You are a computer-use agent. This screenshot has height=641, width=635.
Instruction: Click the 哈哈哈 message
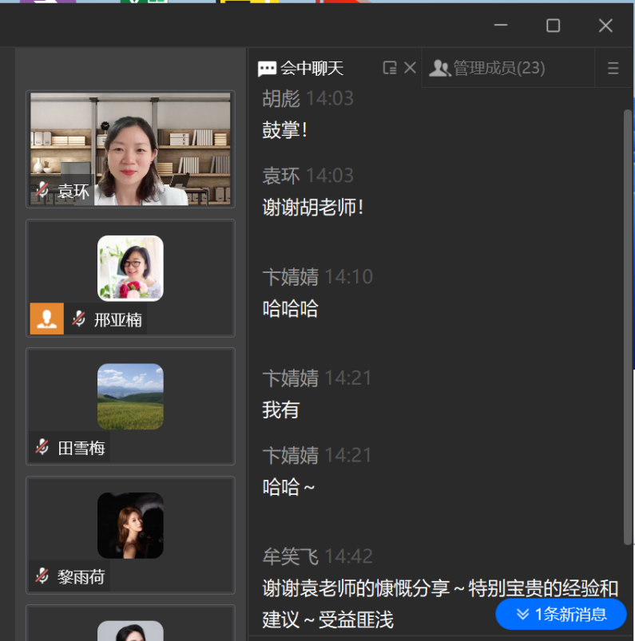(291, 309)
